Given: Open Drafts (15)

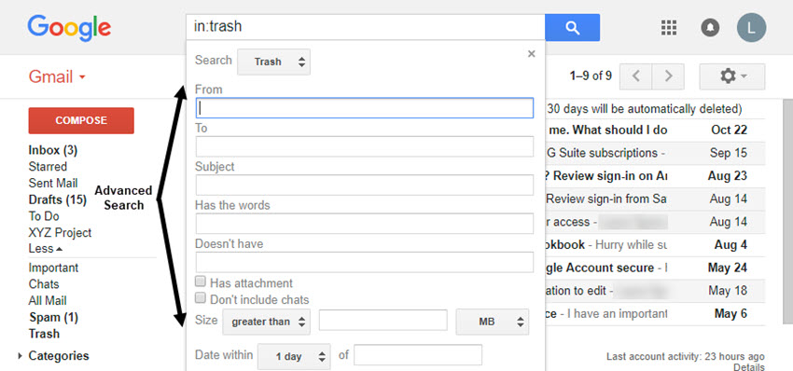Looking at the screenshot, I should 57,199.
